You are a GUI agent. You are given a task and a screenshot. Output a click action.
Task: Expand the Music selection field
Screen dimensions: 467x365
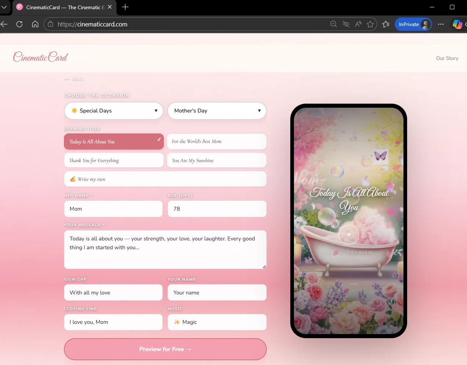[x=217, y=322]
